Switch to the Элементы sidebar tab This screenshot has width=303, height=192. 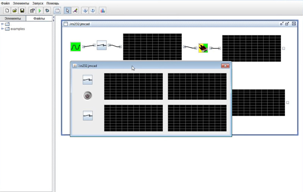13,19
